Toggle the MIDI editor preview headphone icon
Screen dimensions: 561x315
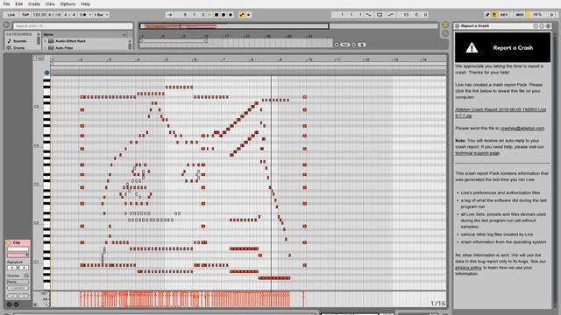coord(46,73)
